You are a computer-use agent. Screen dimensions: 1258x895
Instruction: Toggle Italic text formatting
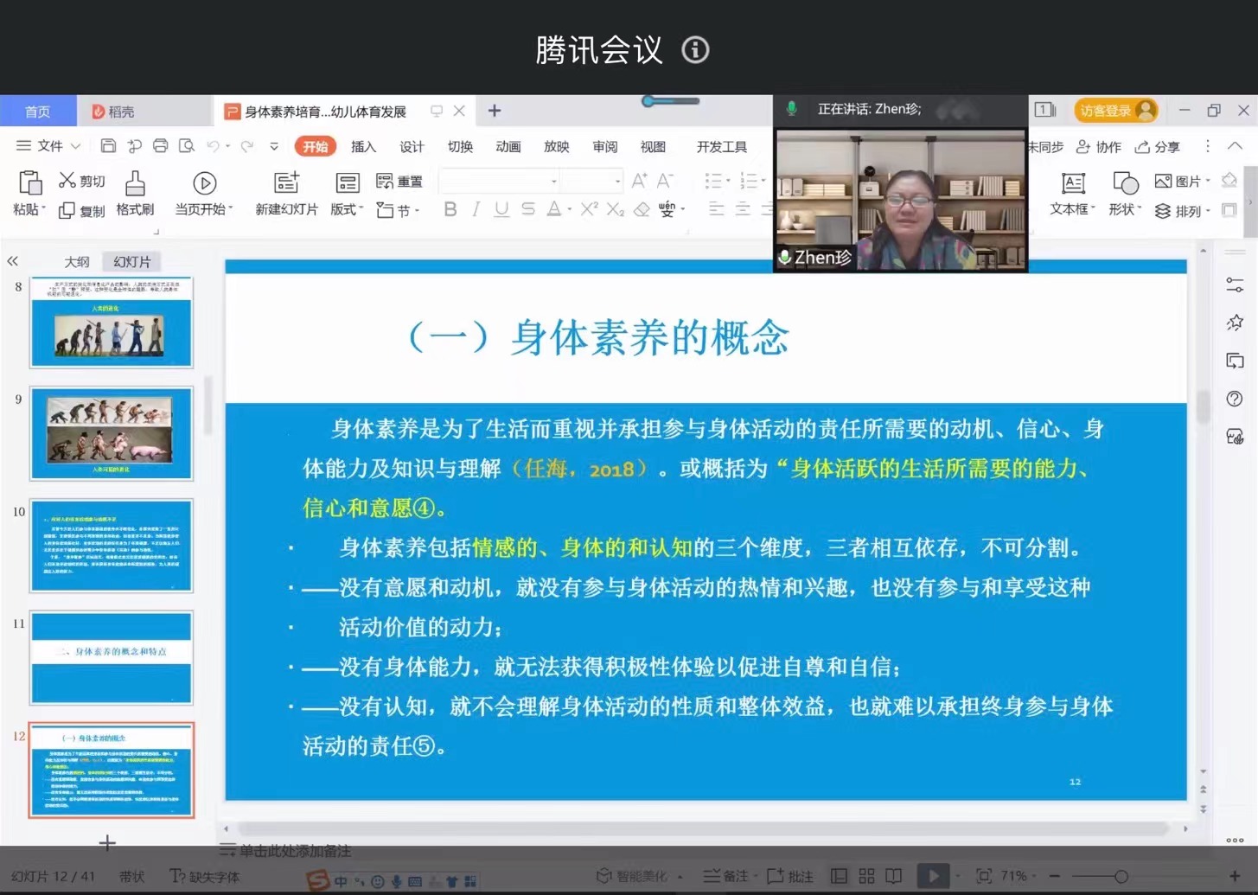[x=476, y=209]
